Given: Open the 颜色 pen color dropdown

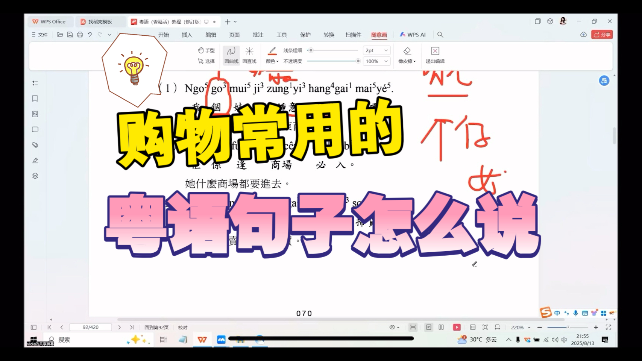Looking at the screenshot, I should (272, 55).
